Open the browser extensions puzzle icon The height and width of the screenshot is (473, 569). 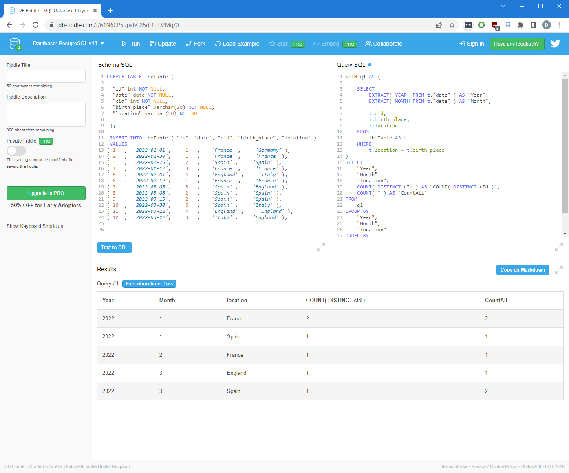point(520,25)
